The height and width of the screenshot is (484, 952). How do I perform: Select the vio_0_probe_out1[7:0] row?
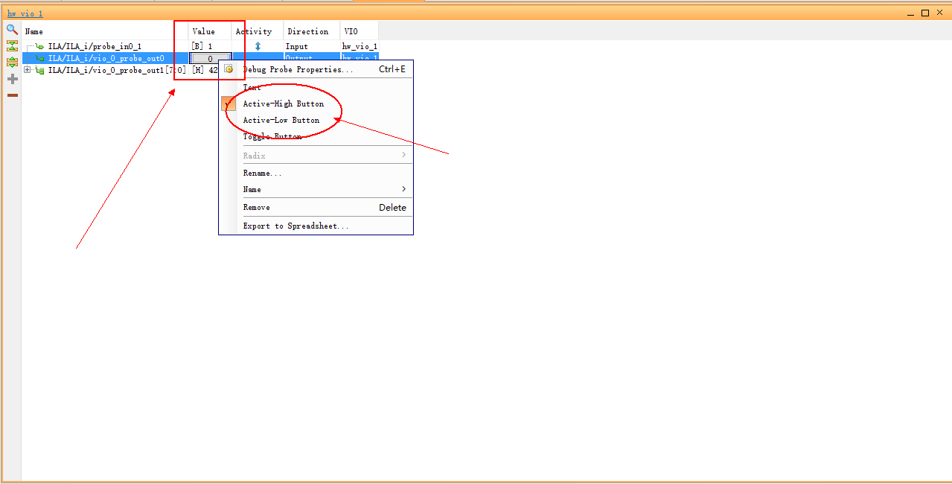tap(117, 70)
